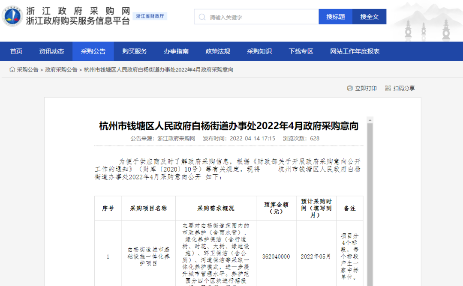Click the scrollbar up arrow
The height and width of the screenshot is (286, 463).
click(370, 120)
